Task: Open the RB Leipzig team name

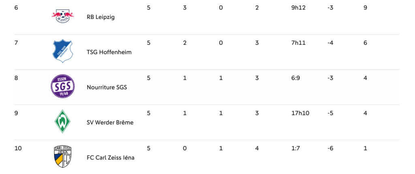Action: 101,17
